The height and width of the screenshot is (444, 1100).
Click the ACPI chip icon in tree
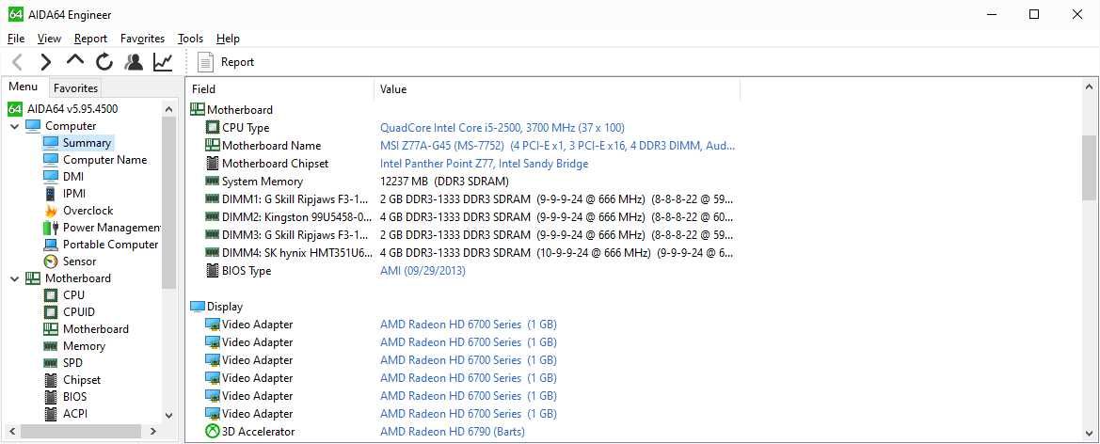[51, 414]
